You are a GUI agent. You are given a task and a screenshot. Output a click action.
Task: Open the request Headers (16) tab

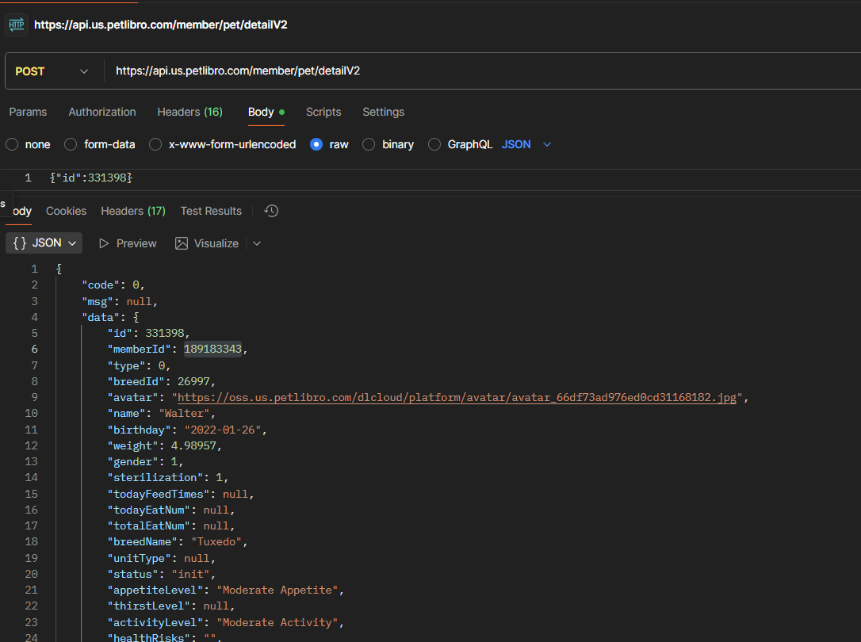pyautogui.click(x=189, y=112)
